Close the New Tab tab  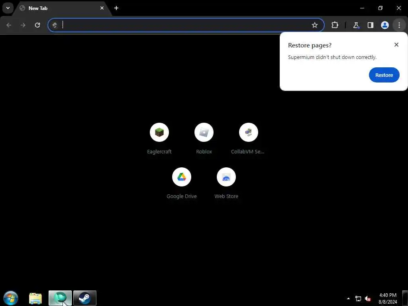(102, 8)
